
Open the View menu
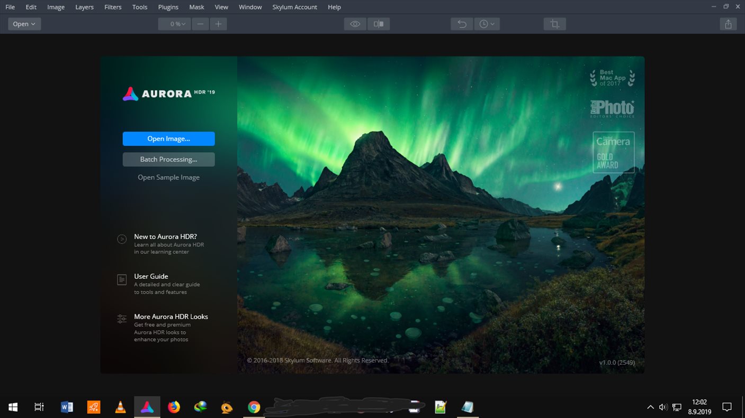point(221,7)
